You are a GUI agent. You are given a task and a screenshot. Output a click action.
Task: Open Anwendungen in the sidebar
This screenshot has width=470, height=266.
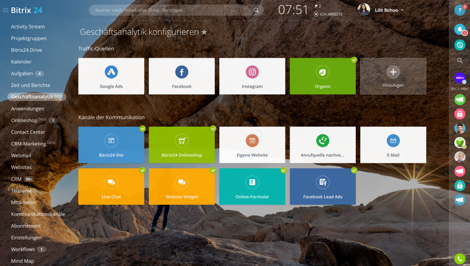(x=28, y=108)
